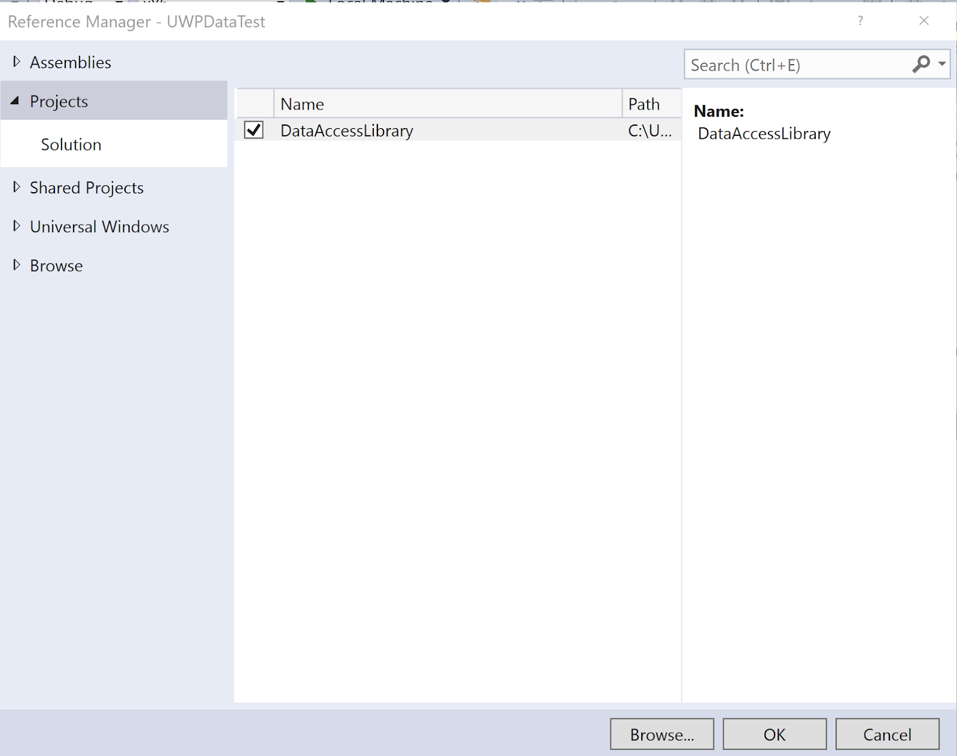This screenshot has width=957, height=756.
Task: Expand the Universal Windows section
Action: tap(16, 226)
